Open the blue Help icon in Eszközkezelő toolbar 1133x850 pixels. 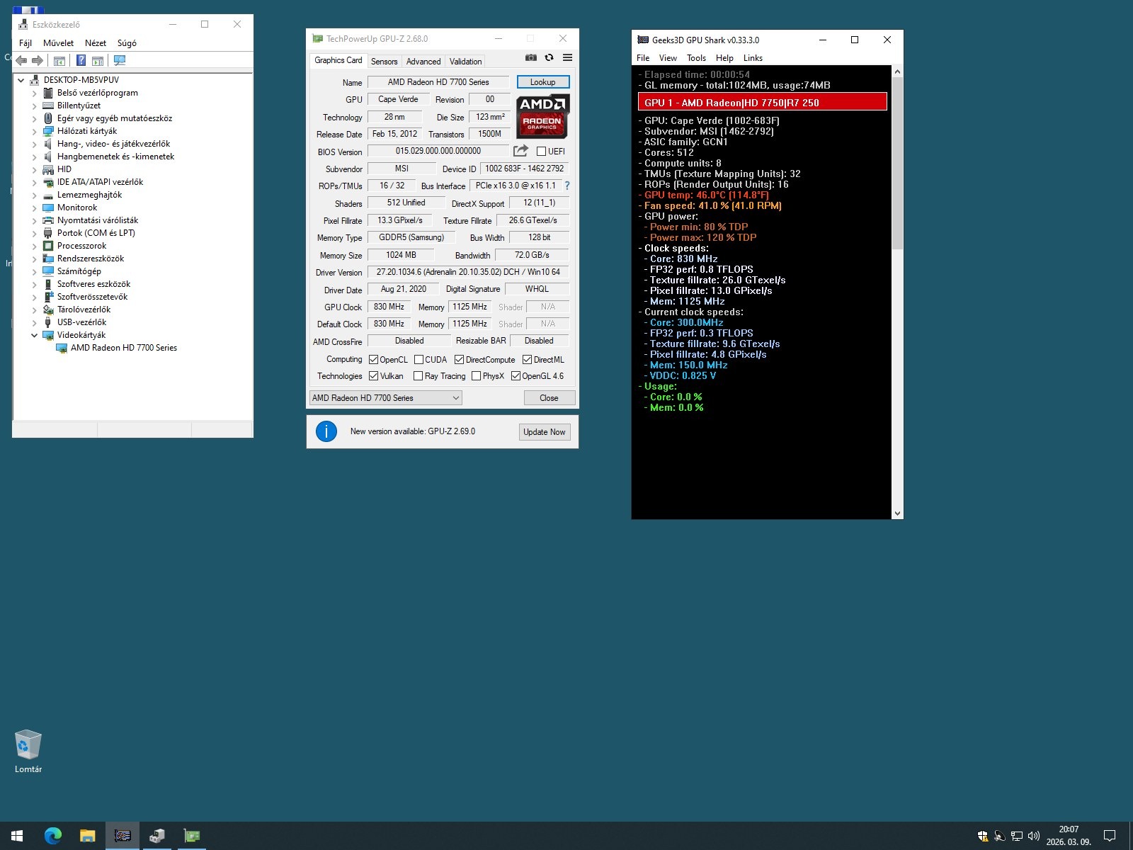click(x=81, y=61)
